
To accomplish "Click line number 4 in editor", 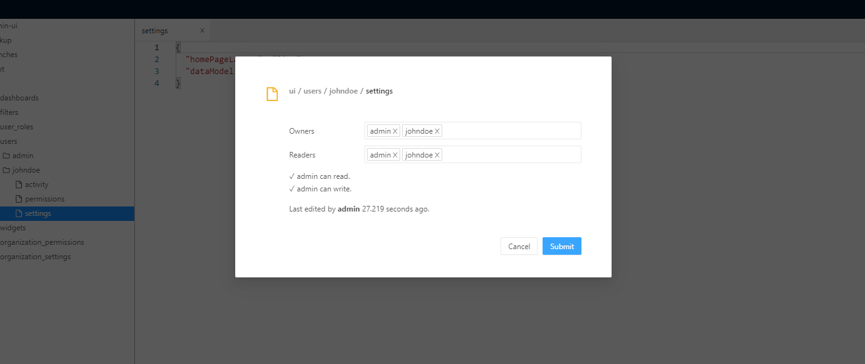I will click(x=157, y=83).
